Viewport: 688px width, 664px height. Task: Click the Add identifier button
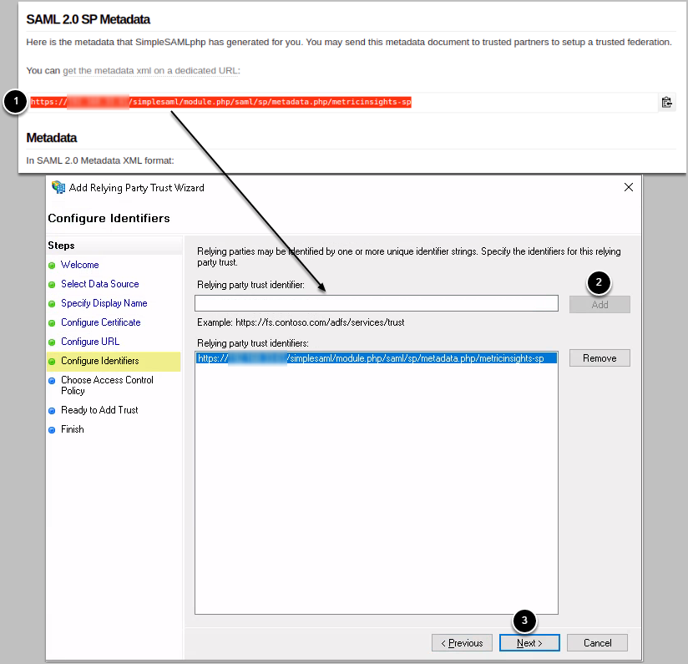point(599,305)
